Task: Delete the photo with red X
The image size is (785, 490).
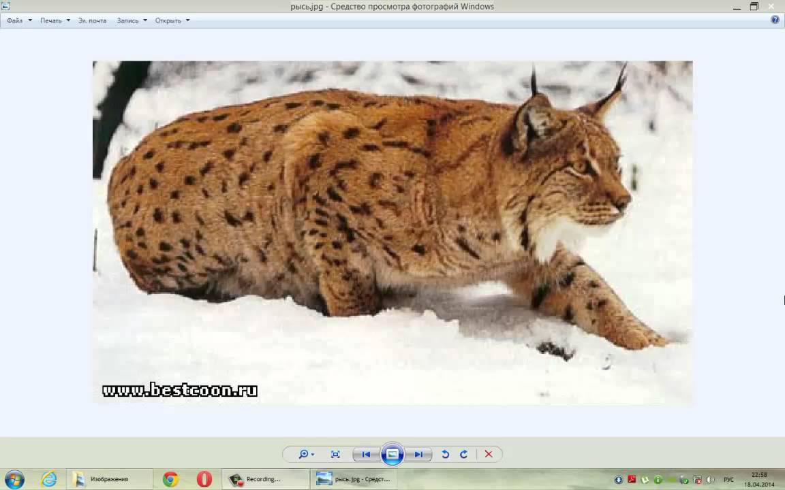Action: (489, 454)
